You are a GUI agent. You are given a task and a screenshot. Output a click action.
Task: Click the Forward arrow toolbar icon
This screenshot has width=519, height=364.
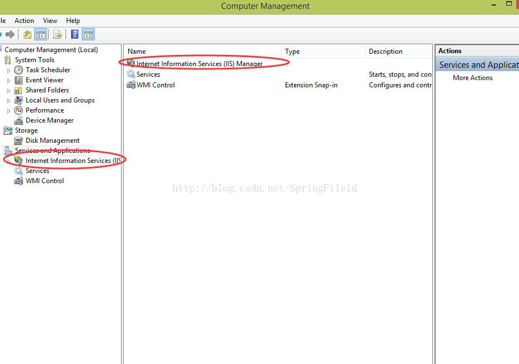10,34
